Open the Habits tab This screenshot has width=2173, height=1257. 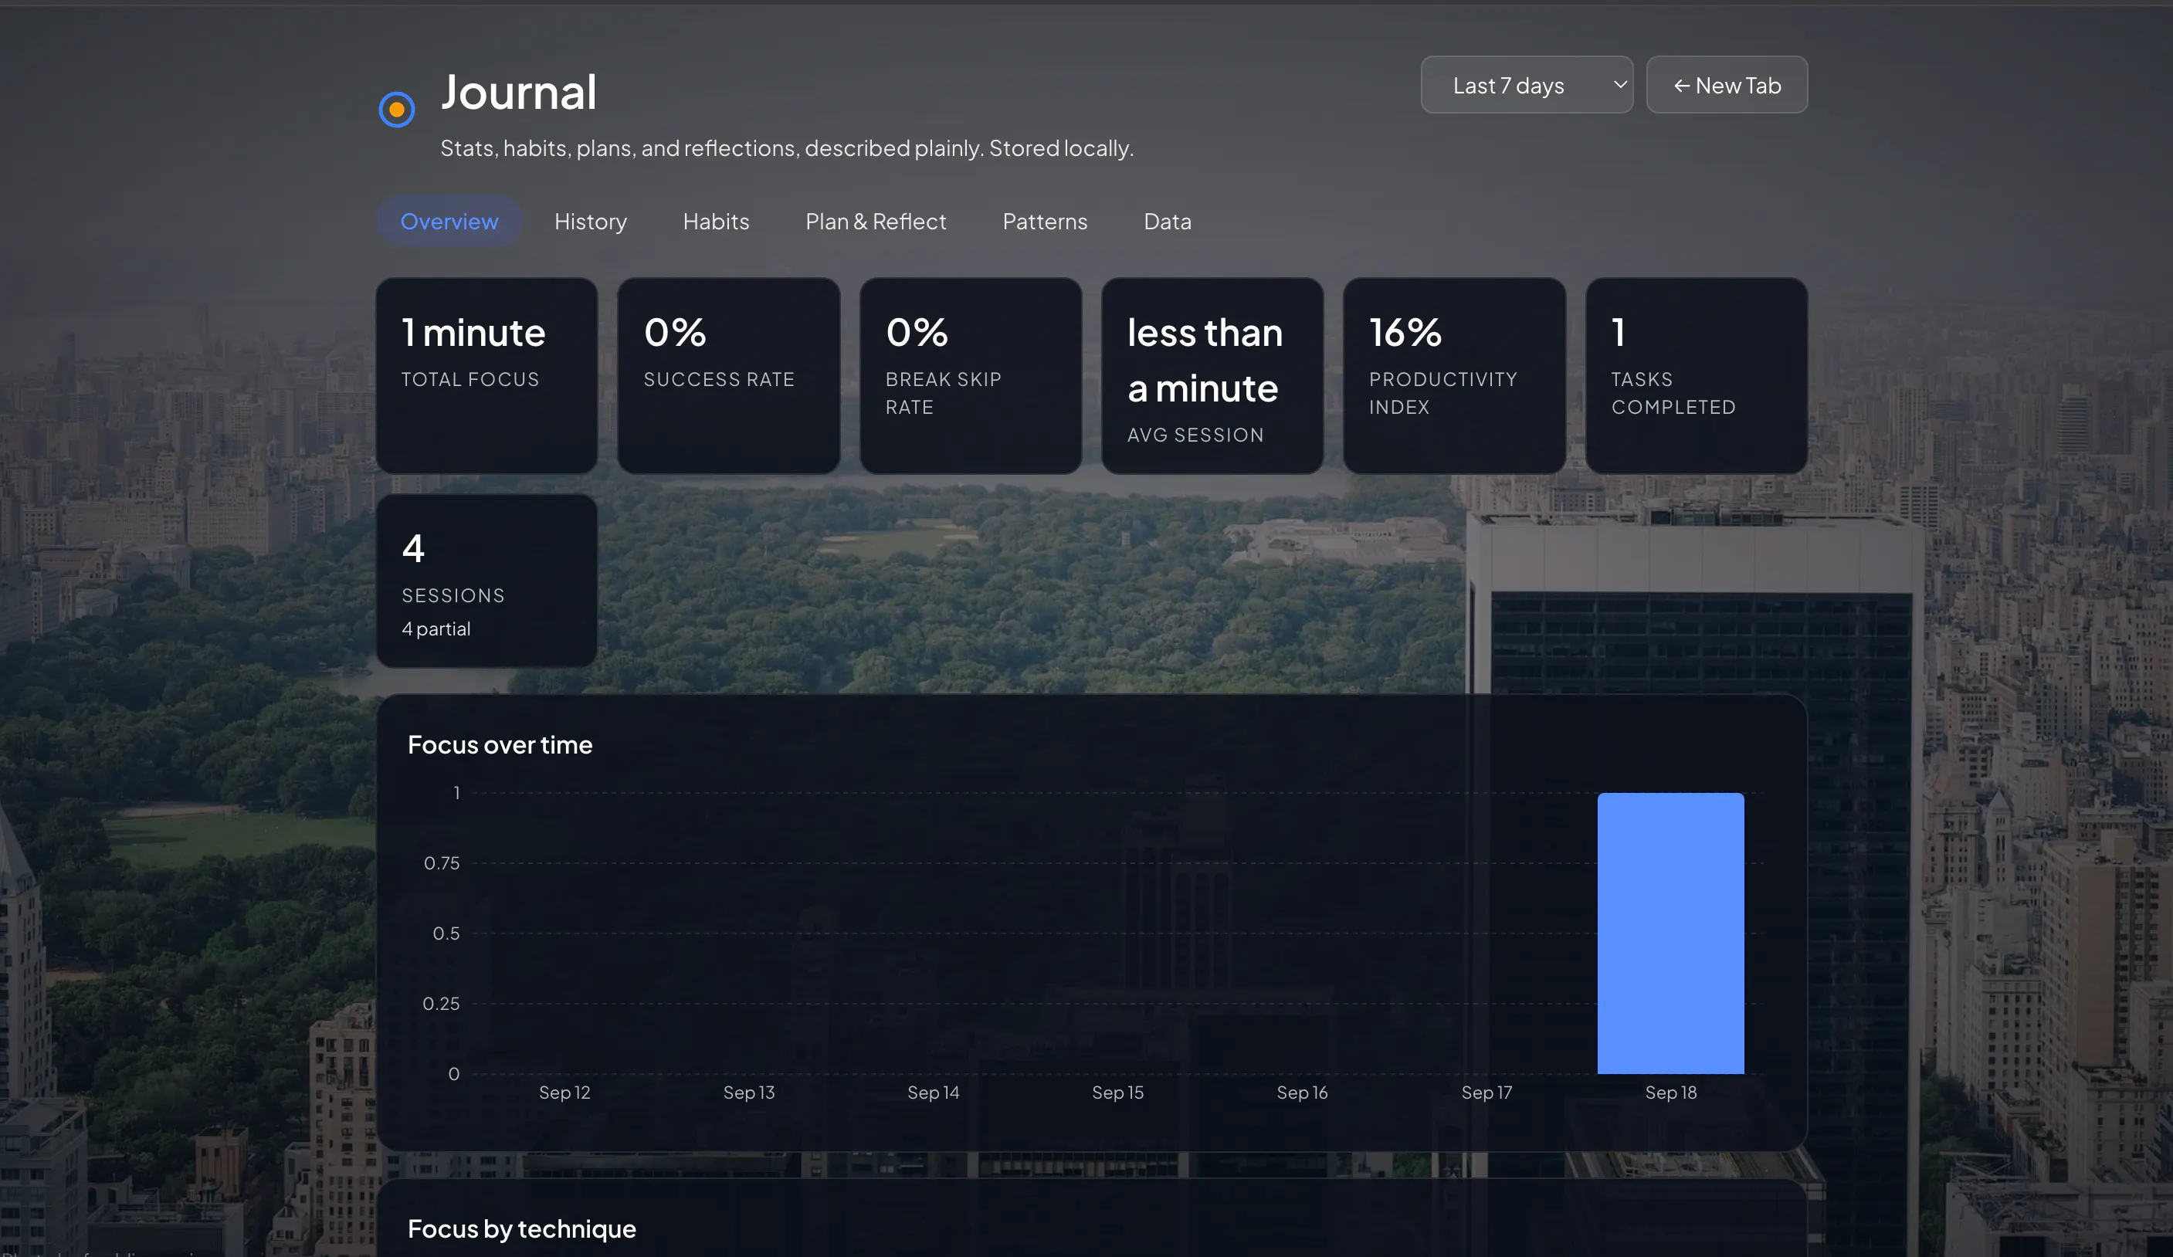pos(716,222)
